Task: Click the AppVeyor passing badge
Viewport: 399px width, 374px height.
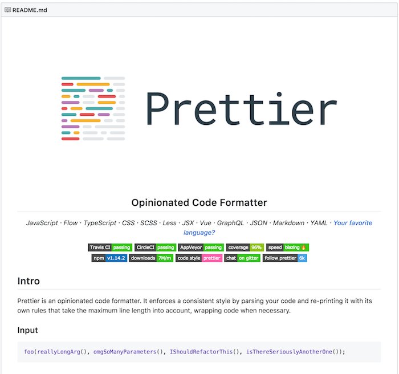Action: [200, 247]
